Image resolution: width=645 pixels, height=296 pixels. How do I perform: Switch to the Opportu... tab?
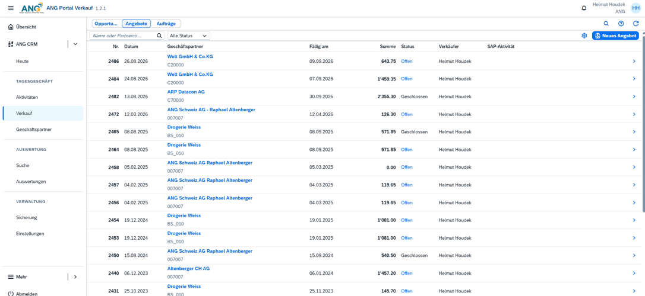point(106,23)
